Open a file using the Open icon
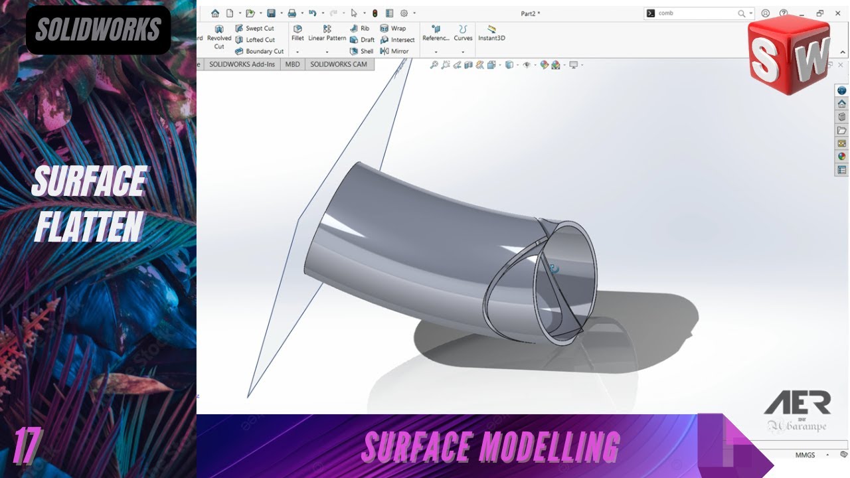 coord(250,13)
